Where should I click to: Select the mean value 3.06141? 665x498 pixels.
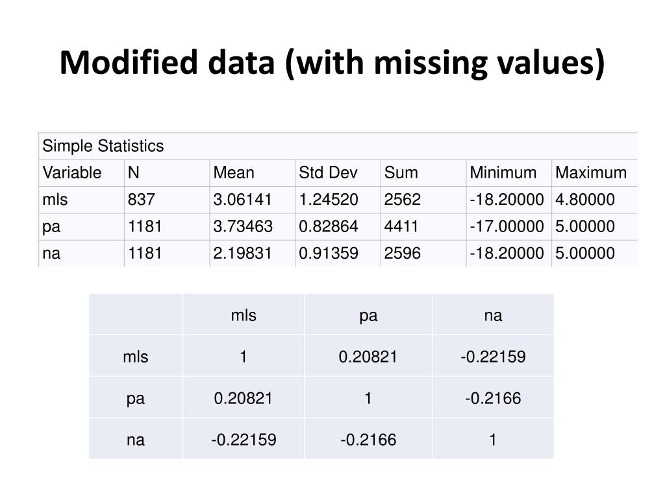[244, 200]
